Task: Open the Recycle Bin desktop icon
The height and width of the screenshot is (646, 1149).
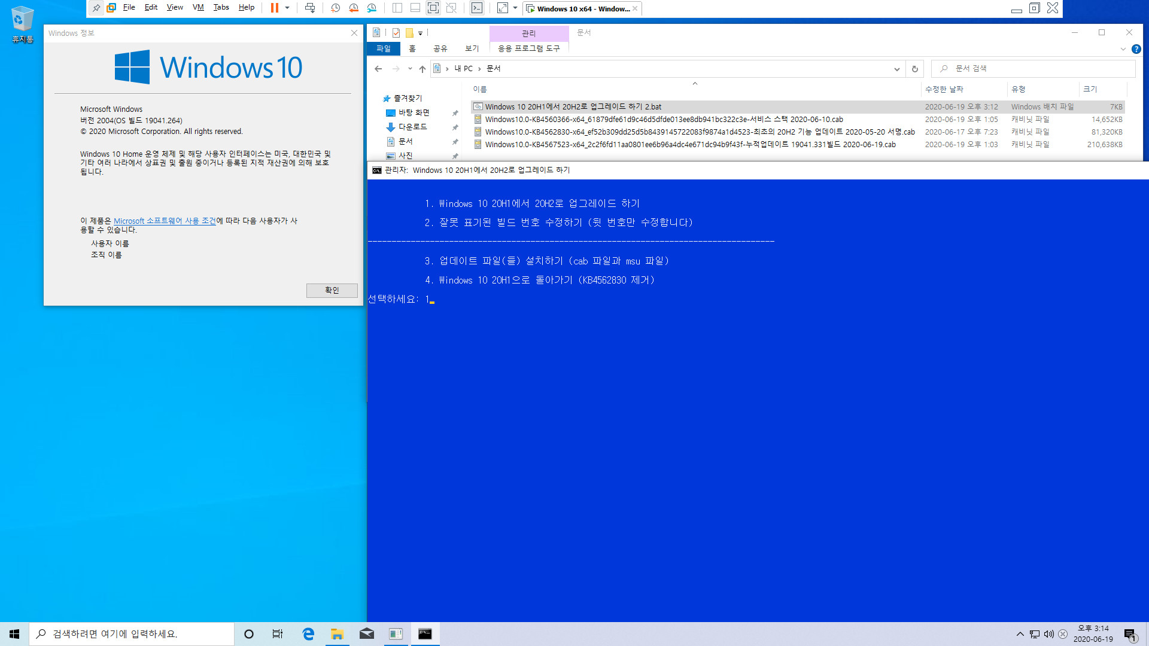Action: tap(23, 25)
